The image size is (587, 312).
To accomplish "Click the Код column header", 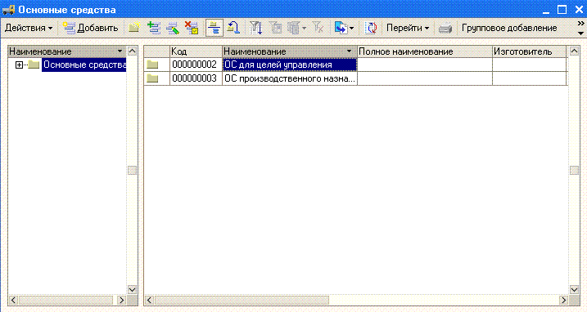I will [196, 51].
